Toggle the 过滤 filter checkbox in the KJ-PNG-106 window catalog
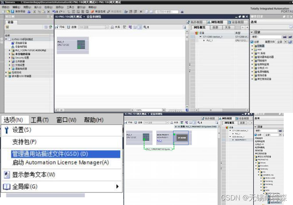The width and height of the screenshot is (293, 205). pyautogui.click(x=252, y=42)
